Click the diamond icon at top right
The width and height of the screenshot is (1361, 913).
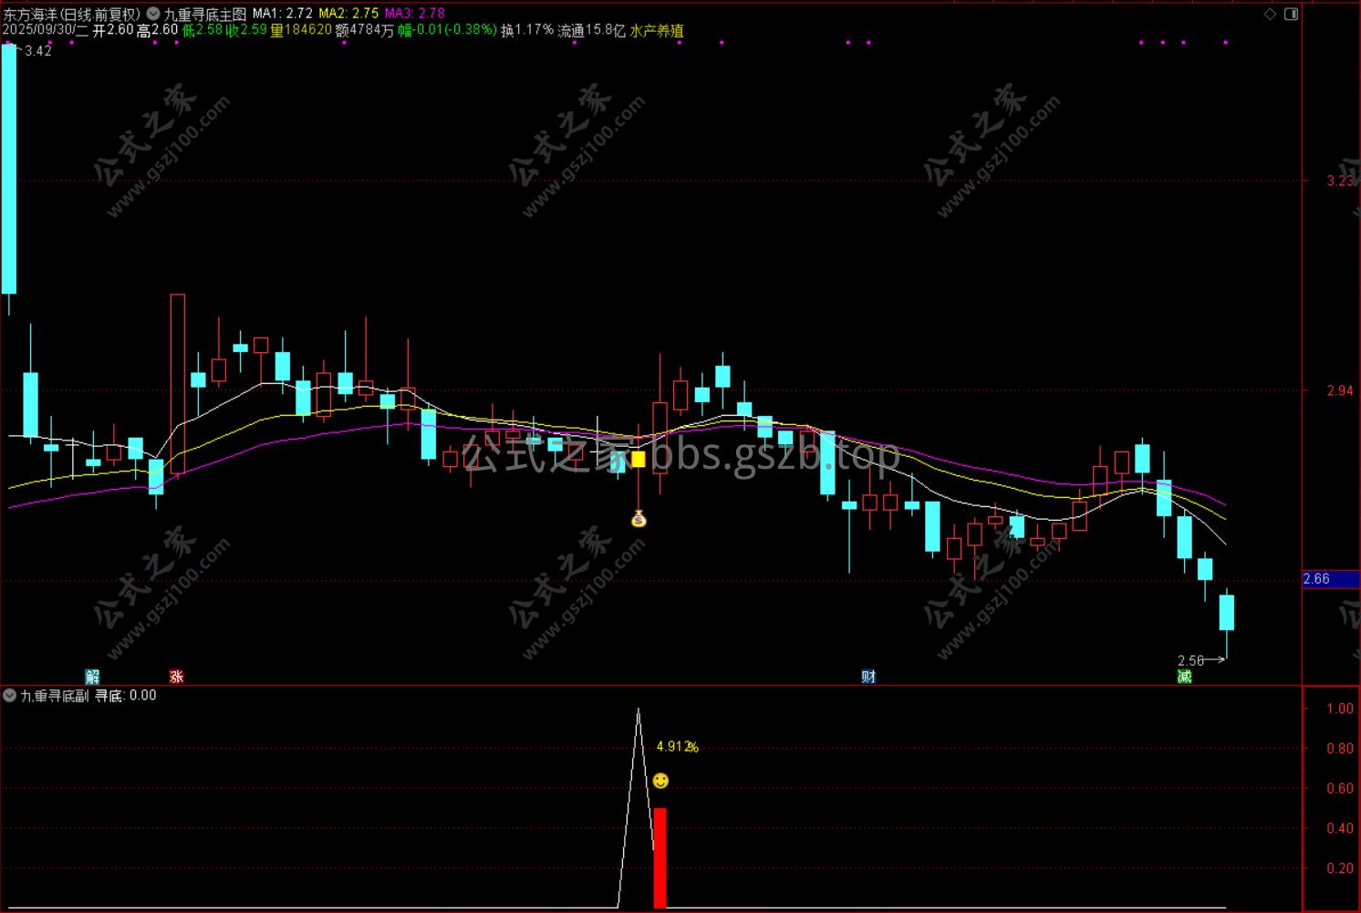click(x=1270, y=14)
